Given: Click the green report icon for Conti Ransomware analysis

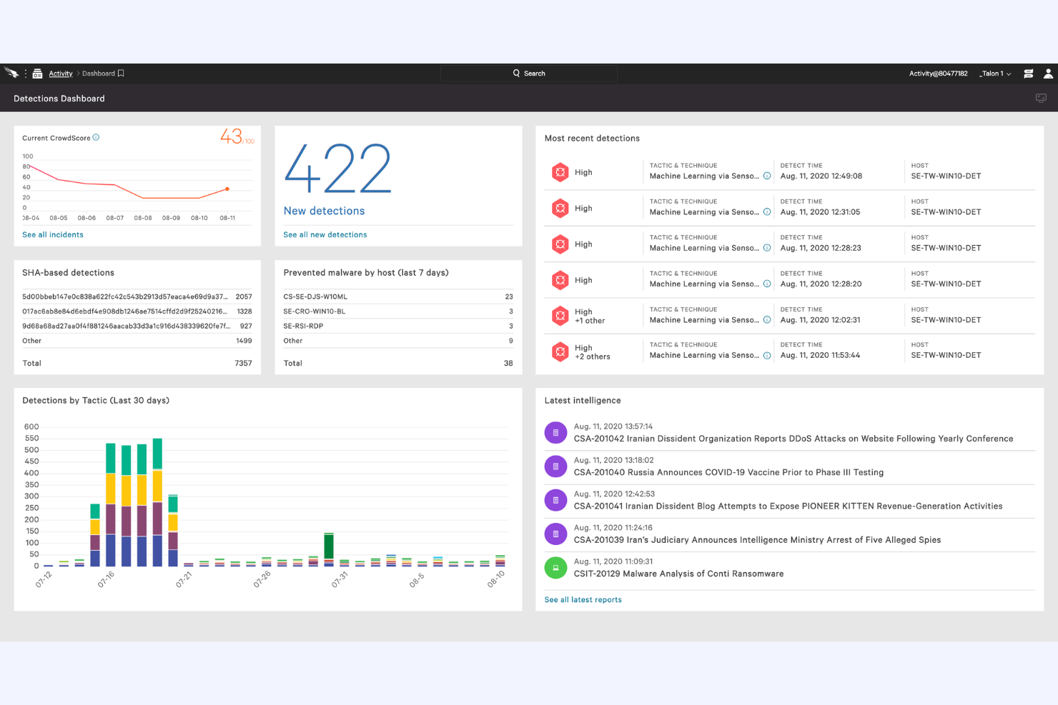Looking at the screenshot, I should 555,568.
